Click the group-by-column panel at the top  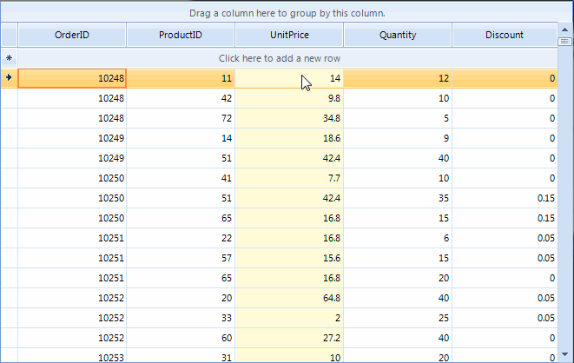(x=287, y=13)
